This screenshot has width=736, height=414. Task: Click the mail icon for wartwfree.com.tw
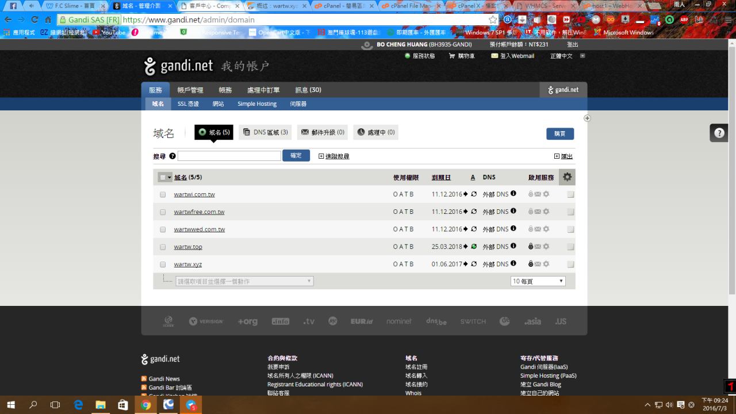(538, 212)
